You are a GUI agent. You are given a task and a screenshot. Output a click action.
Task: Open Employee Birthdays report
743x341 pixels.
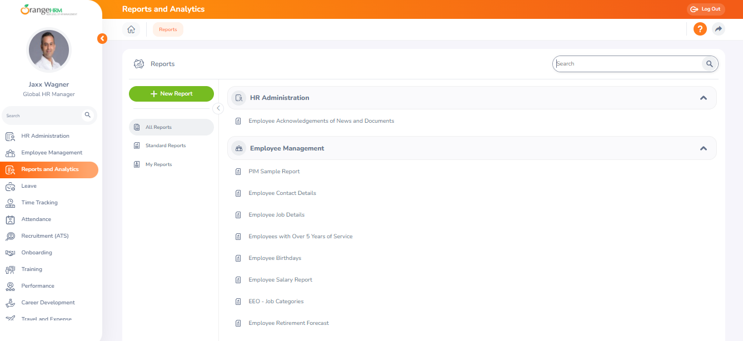(x=275, y=258)
